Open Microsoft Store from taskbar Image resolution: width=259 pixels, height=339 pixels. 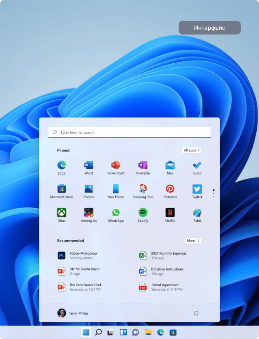(x=173, y=332)
